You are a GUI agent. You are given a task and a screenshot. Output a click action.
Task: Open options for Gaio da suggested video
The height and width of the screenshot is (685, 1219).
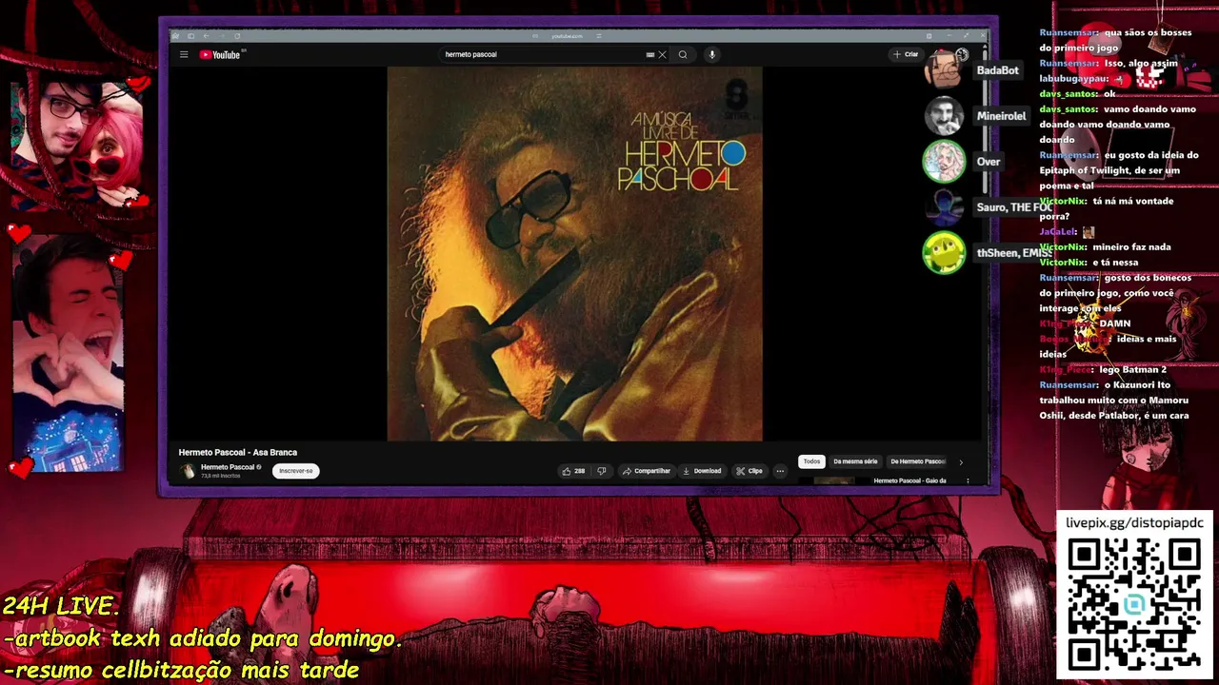968,481
